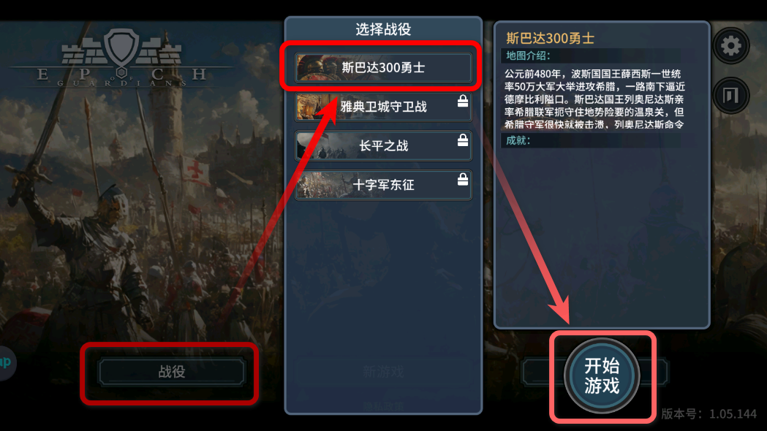Tap the partial tap icon at left edge
767x431 pixels.
[7, 362]
